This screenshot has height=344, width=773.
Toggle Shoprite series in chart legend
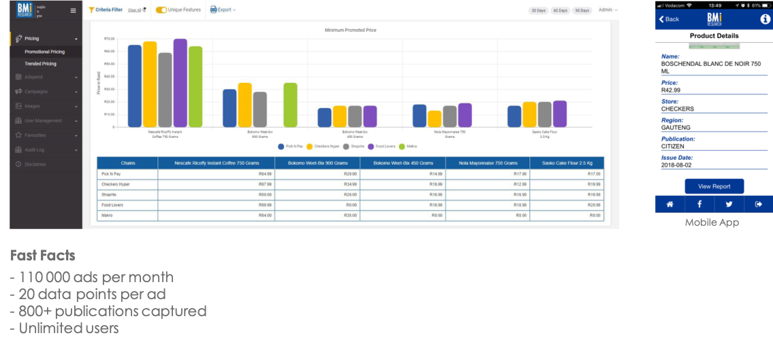point(353,146)
